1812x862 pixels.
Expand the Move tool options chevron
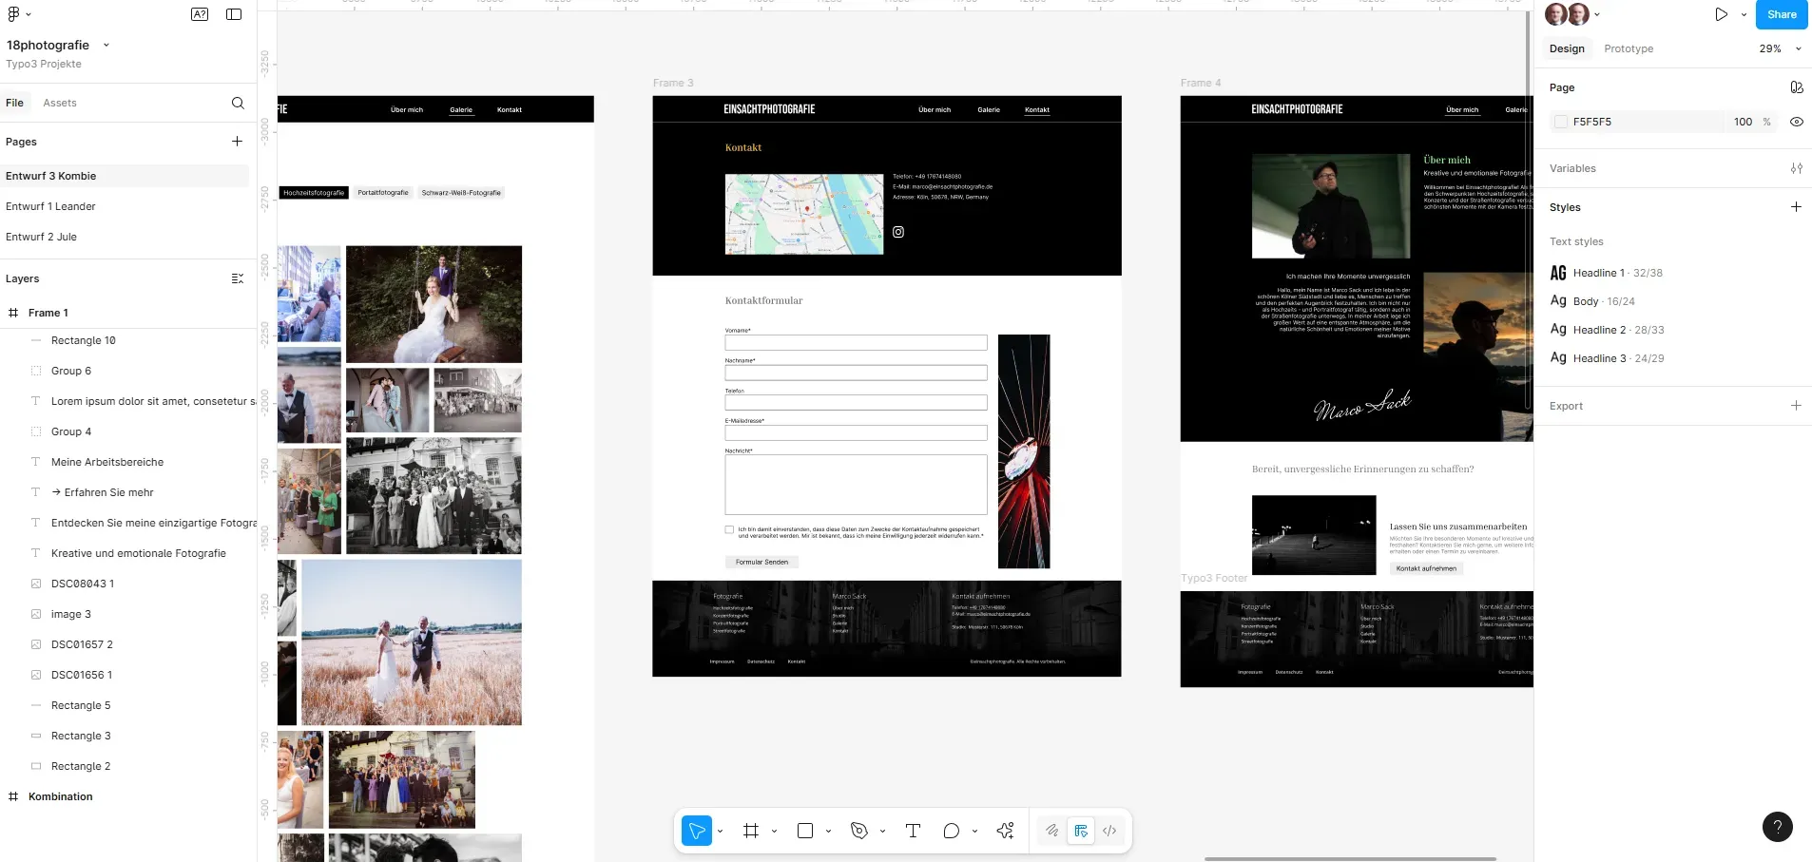pos(720,832)
